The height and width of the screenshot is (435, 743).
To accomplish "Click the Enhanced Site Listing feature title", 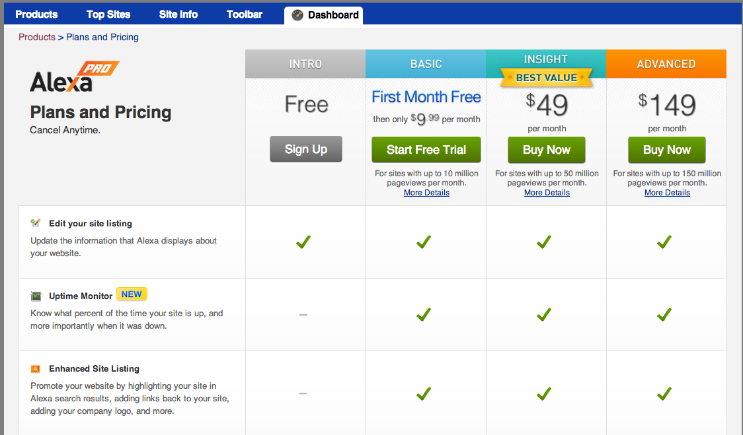I will (95, 369).
